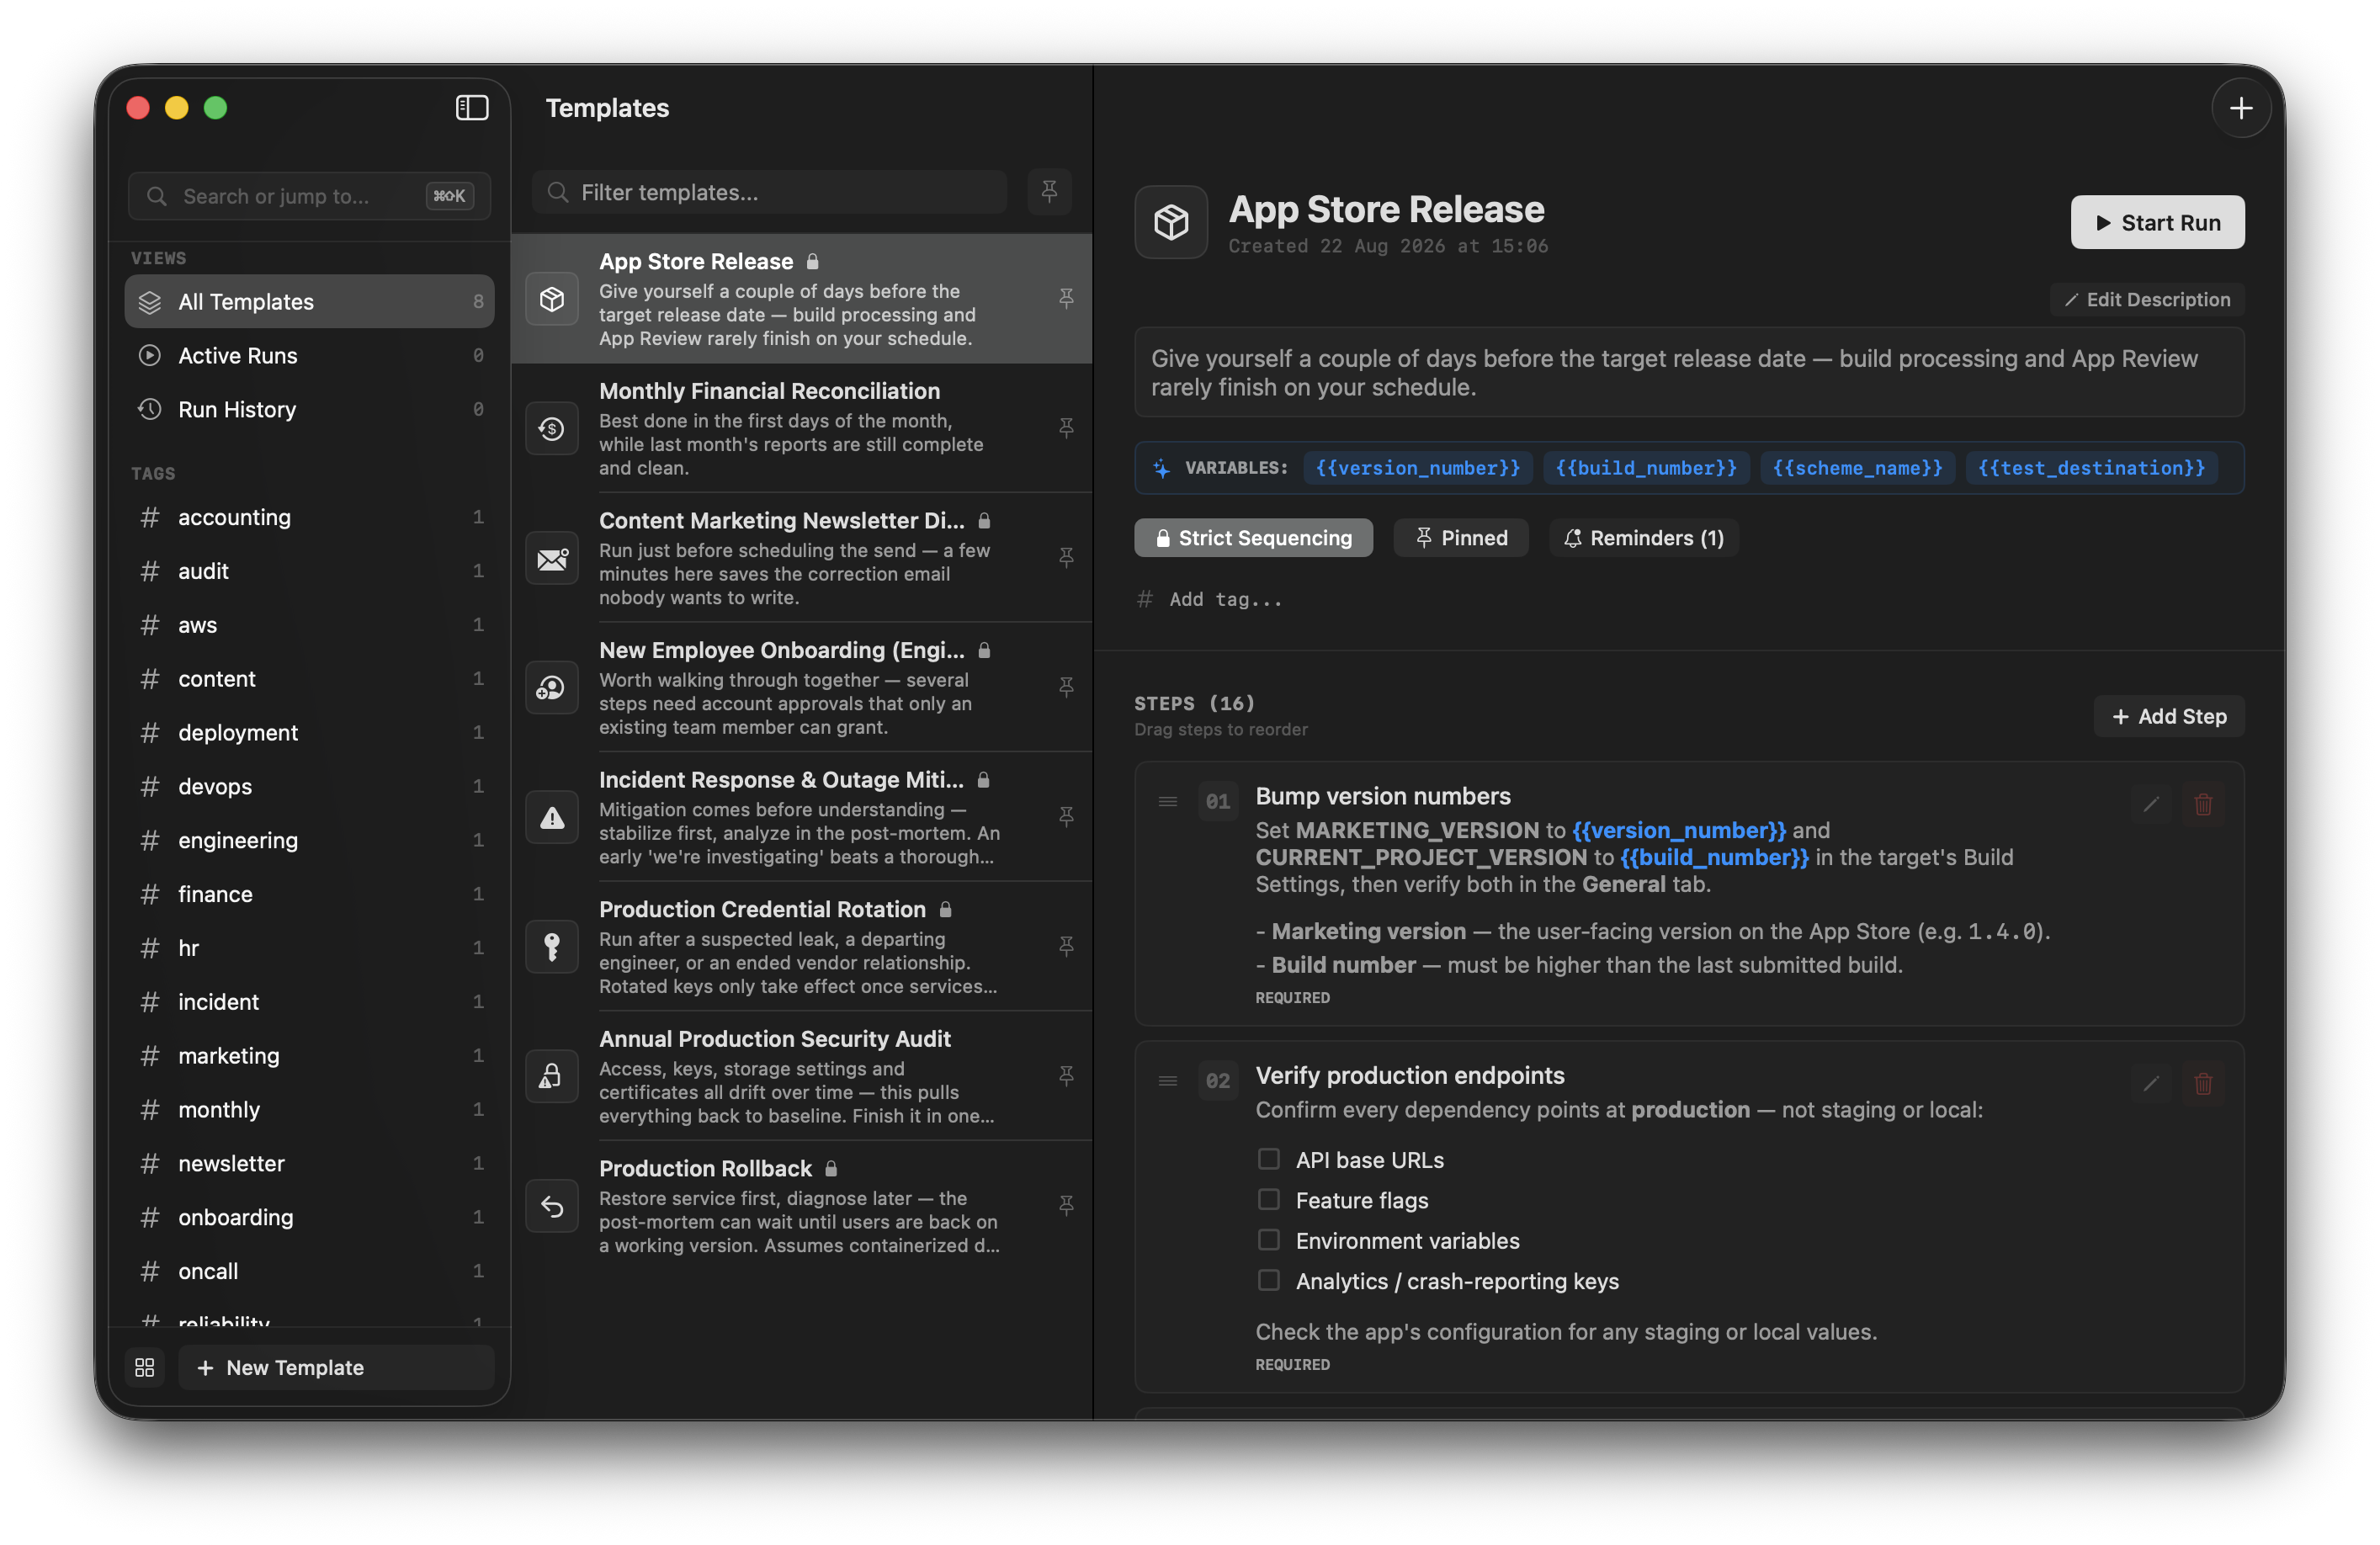The image size is (2380, 1545).
Task: Click the {{version_number}} variable chip
Action: (1417, 468)
